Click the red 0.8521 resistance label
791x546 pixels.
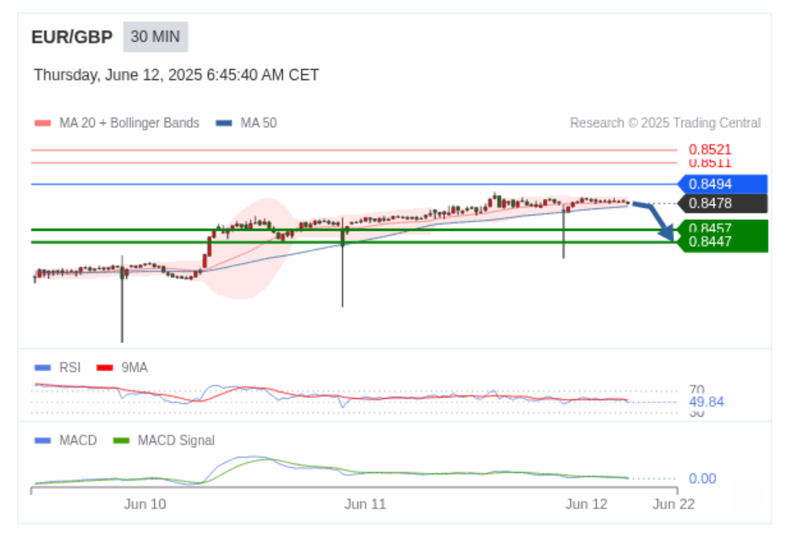(x=710, y=150)
